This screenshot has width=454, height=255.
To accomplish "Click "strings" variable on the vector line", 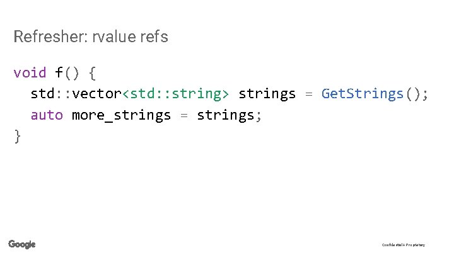I will 267,94.
